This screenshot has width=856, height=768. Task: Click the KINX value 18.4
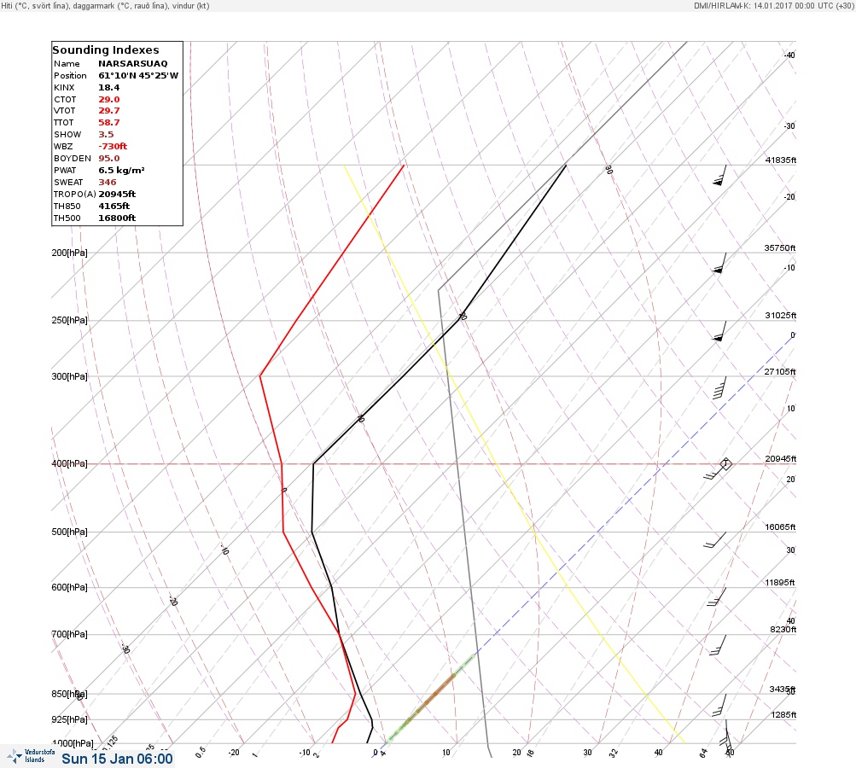108,87
